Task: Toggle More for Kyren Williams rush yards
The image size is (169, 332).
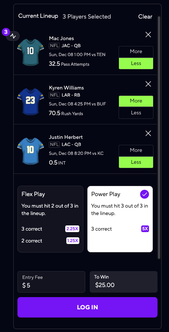Action: (136, 101)
